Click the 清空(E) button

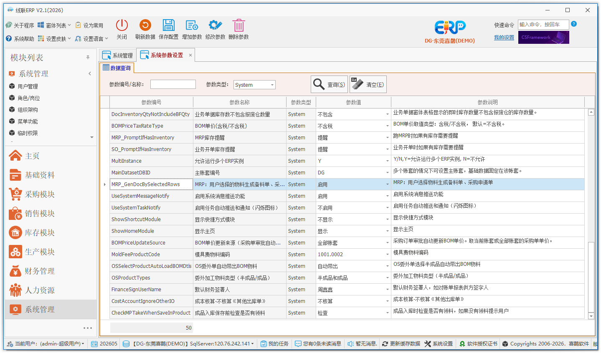click(368, 84)
